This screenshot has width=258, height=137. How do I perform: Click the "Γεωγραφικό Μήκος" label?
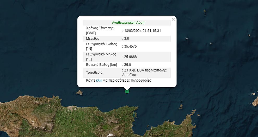coord(101,54)
